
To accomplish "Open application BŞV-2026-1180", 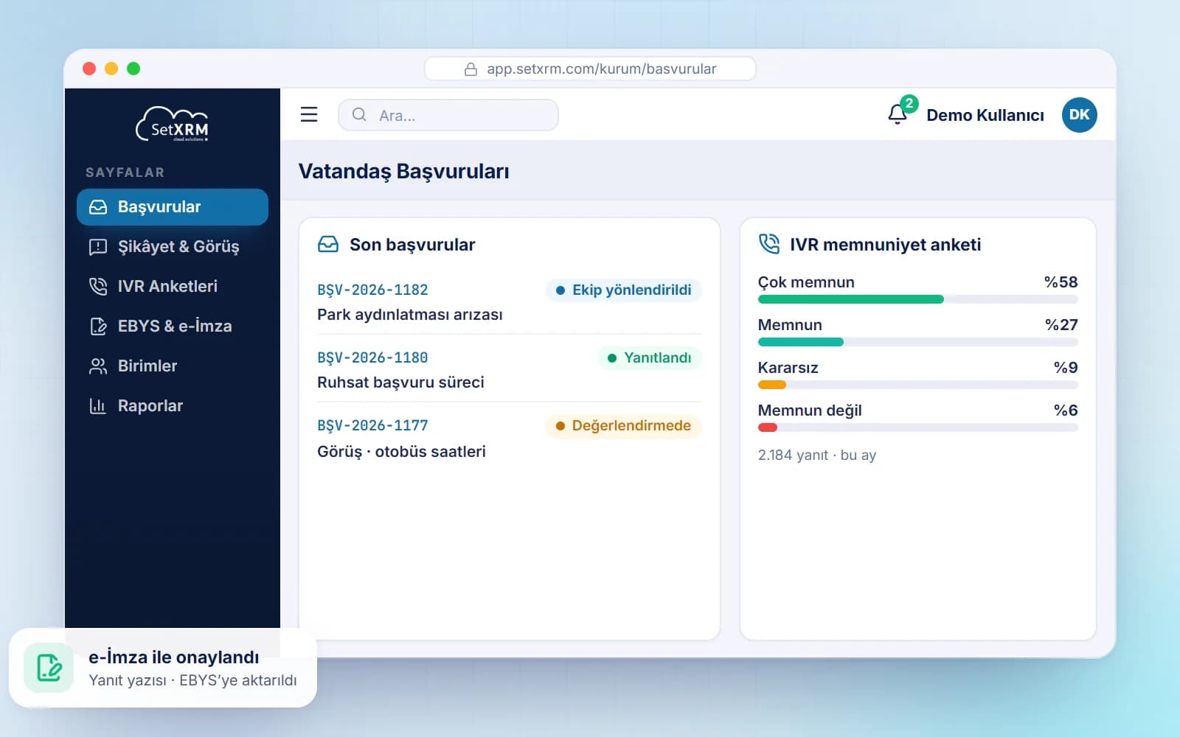I will click(372, 358).
